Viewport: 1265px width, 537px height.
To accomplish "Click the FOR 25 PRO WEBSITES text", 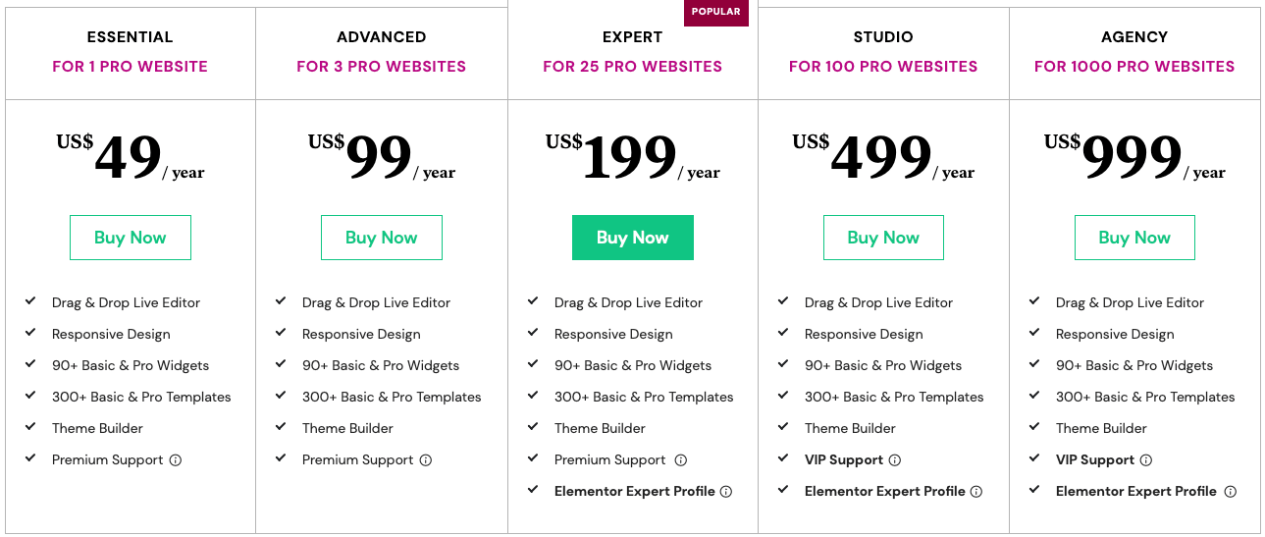I will 633,67.
